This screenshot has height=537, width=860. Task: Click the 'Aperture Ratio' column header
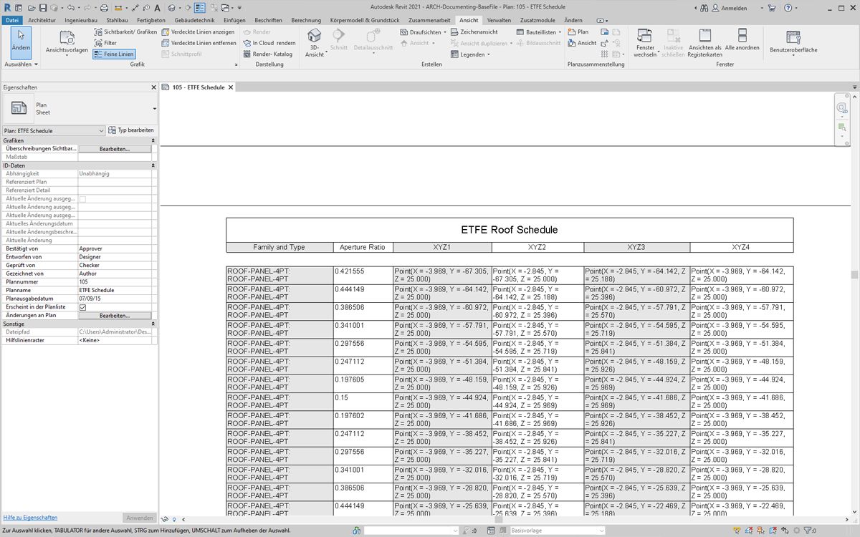click(x=363, y=247)
